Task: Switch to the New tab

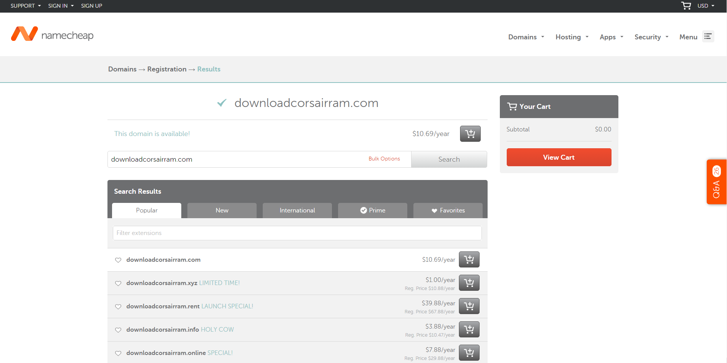Action: pyautogui.click(x=222, y=211)
